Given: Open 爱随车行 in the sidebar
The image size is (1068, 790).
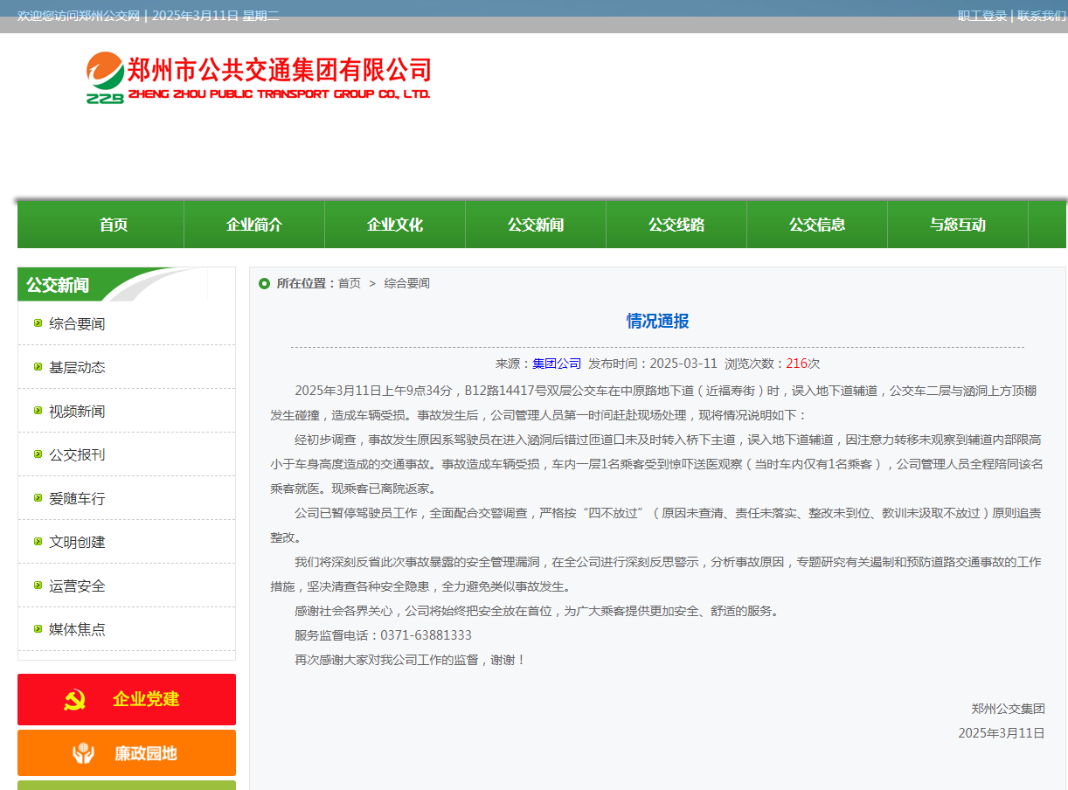Looking at the screenshot, I should (77, 498).
